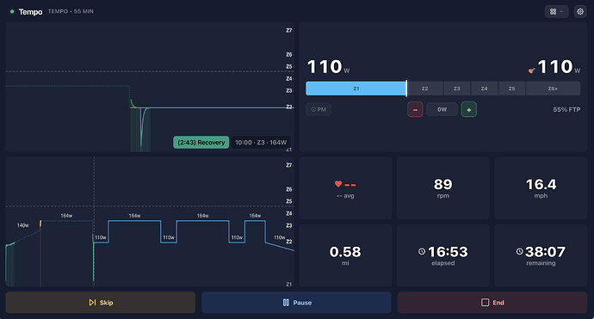Decrease target power with minus button
The width and height of the screenshot is (594, 319).
(415, 109)
